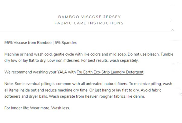Viewport: 182px width, 123px height.
Task: Click the faint right chevron beside the title
Action: click(171, 20)
